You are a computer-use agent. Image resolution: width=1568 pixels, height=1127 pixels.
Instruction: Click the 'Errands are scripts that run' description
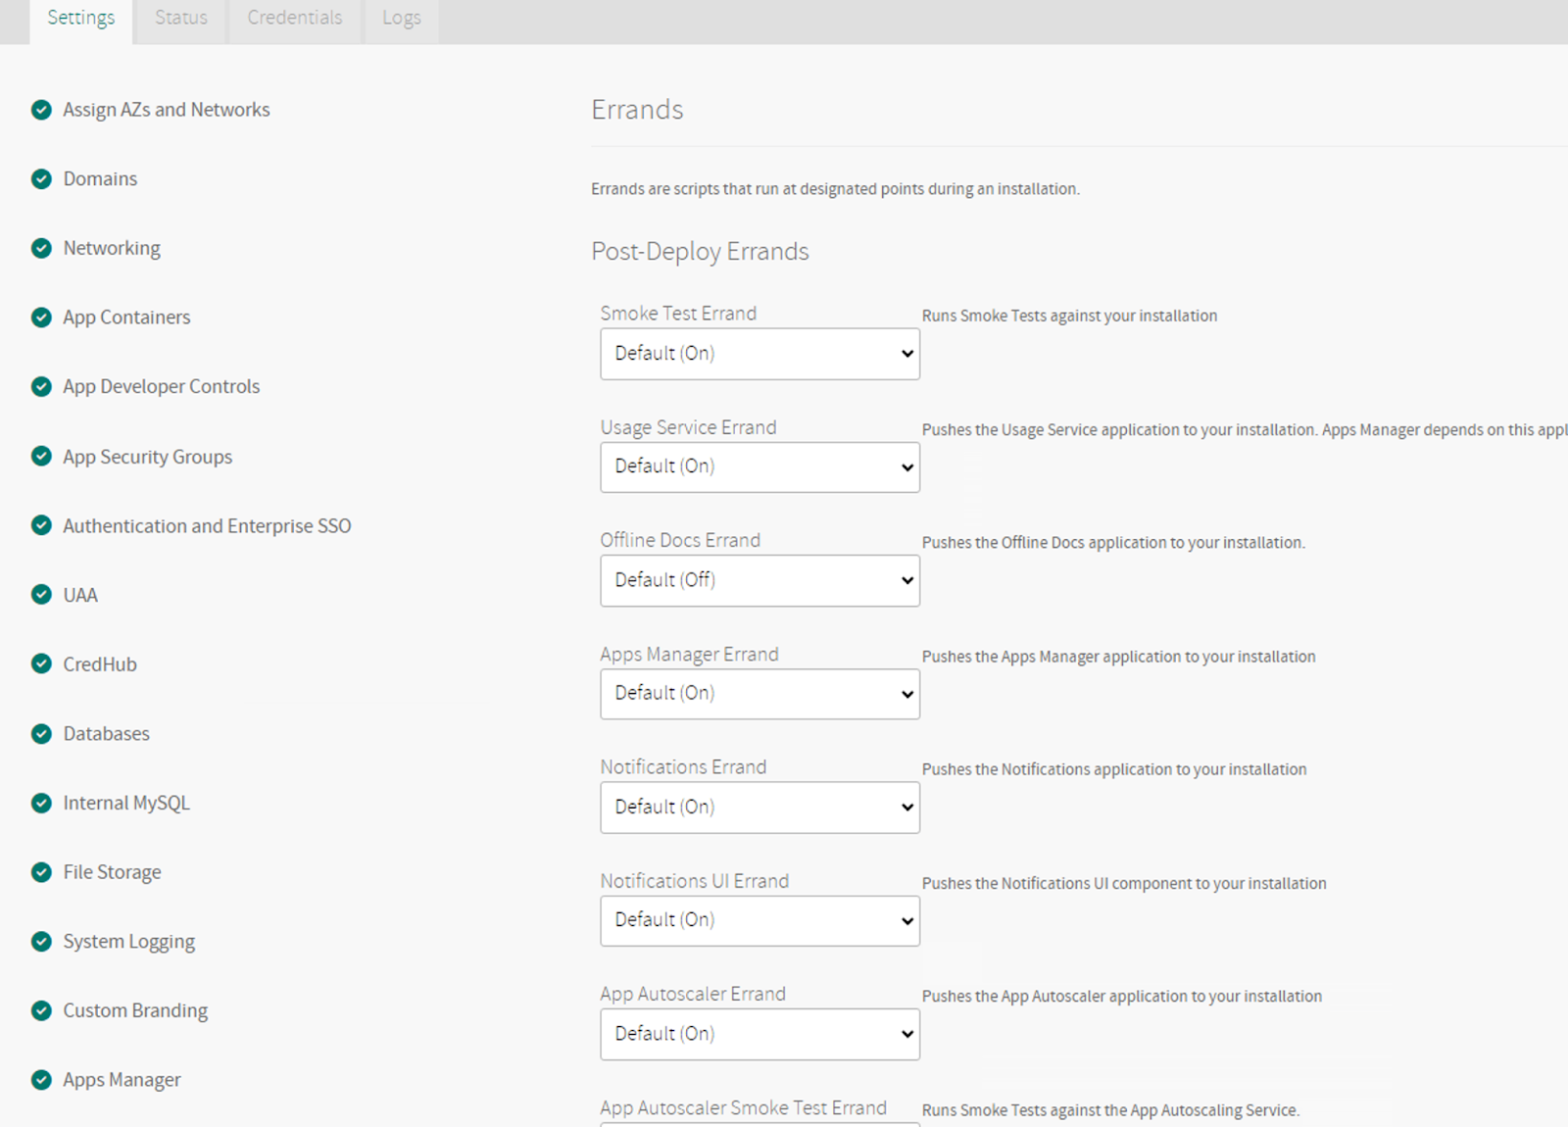click(835, 188)
